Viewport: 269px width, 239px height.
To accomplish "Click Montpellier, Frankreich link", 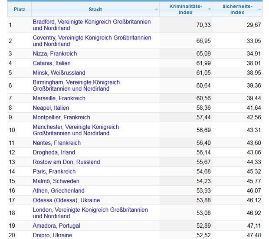I will pos(61,117).
